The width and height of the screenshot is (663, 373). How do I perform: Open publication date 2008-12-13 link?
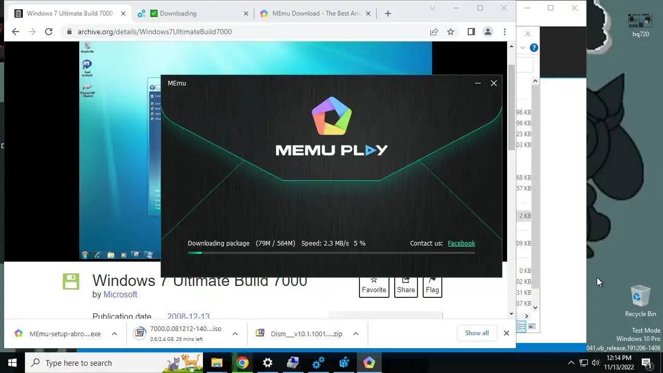[189, 316]
